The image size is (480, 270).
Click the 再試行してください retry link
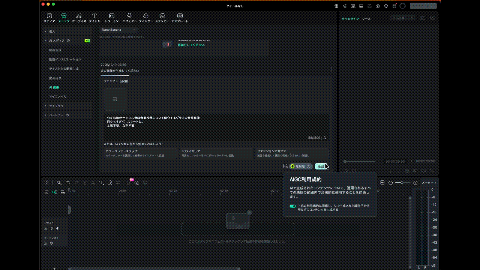tap(191, 45)
